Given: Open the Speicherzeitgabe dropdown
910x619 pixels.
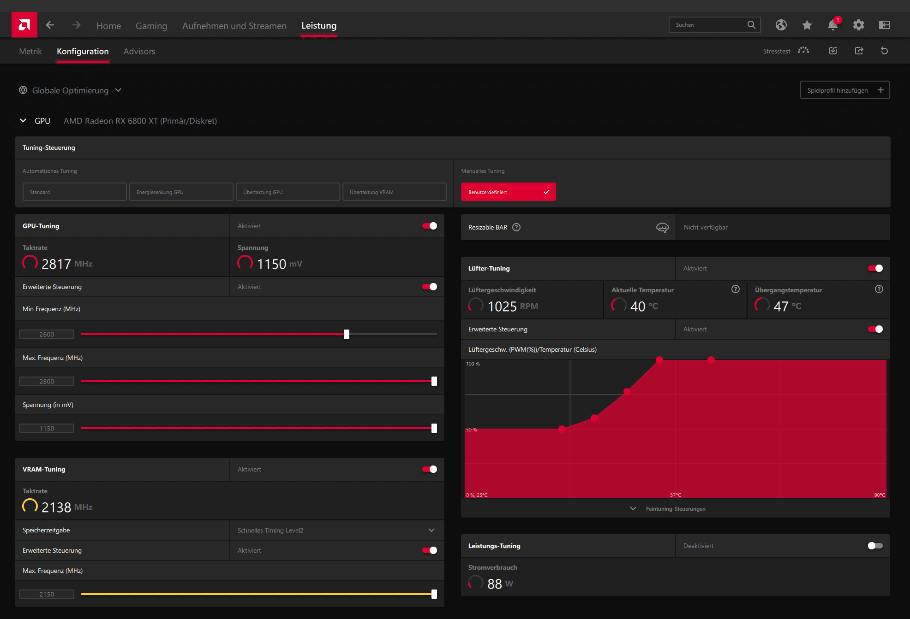Looking at the screenshot, I should pos(337,530).
